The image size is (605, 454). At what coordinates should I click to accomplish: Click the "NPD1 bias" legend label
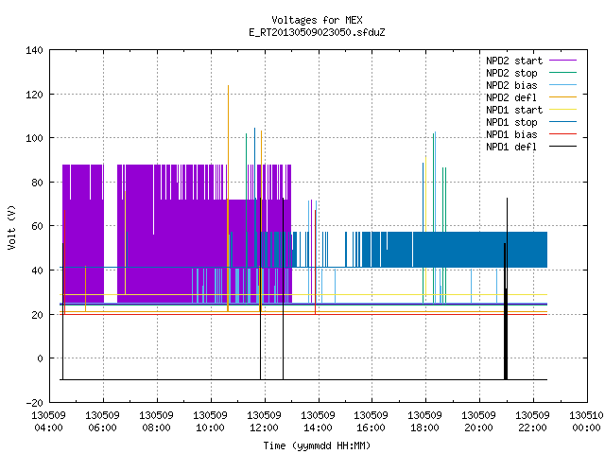tap(511, 134)
